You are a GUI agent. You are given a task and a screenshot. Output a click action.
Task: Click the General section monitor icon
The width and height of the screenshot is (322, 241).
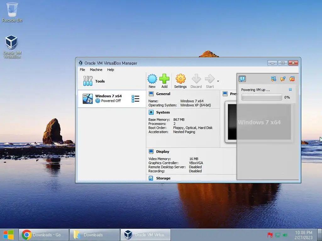tap(151, 94)
